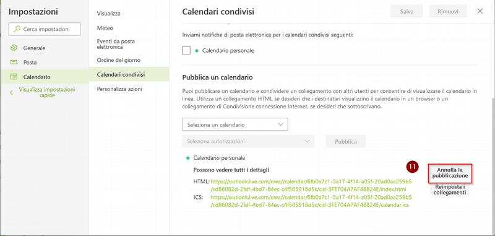
Task: Select the Calendario settings category
Action: [x=45, y=77]
